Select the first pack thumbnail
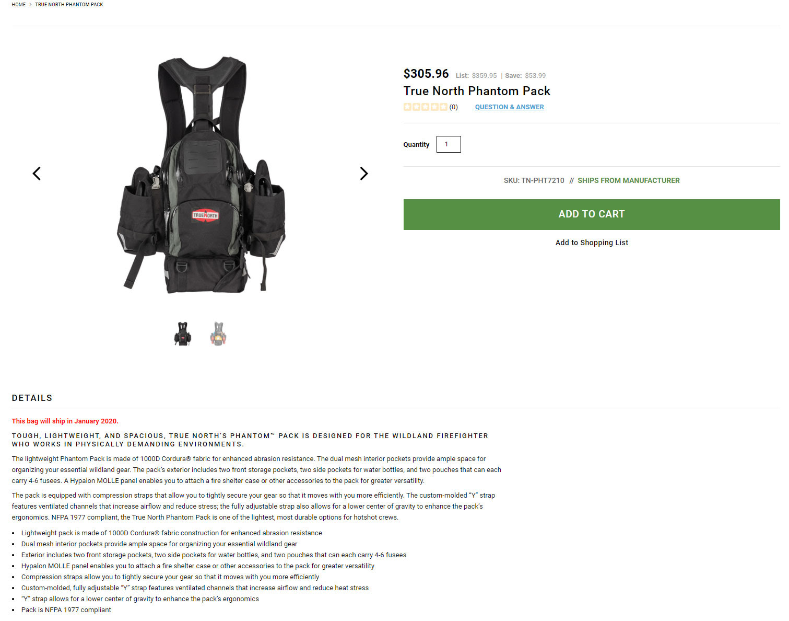Viewport: 789px width, 621px height. tap(182, 333)
